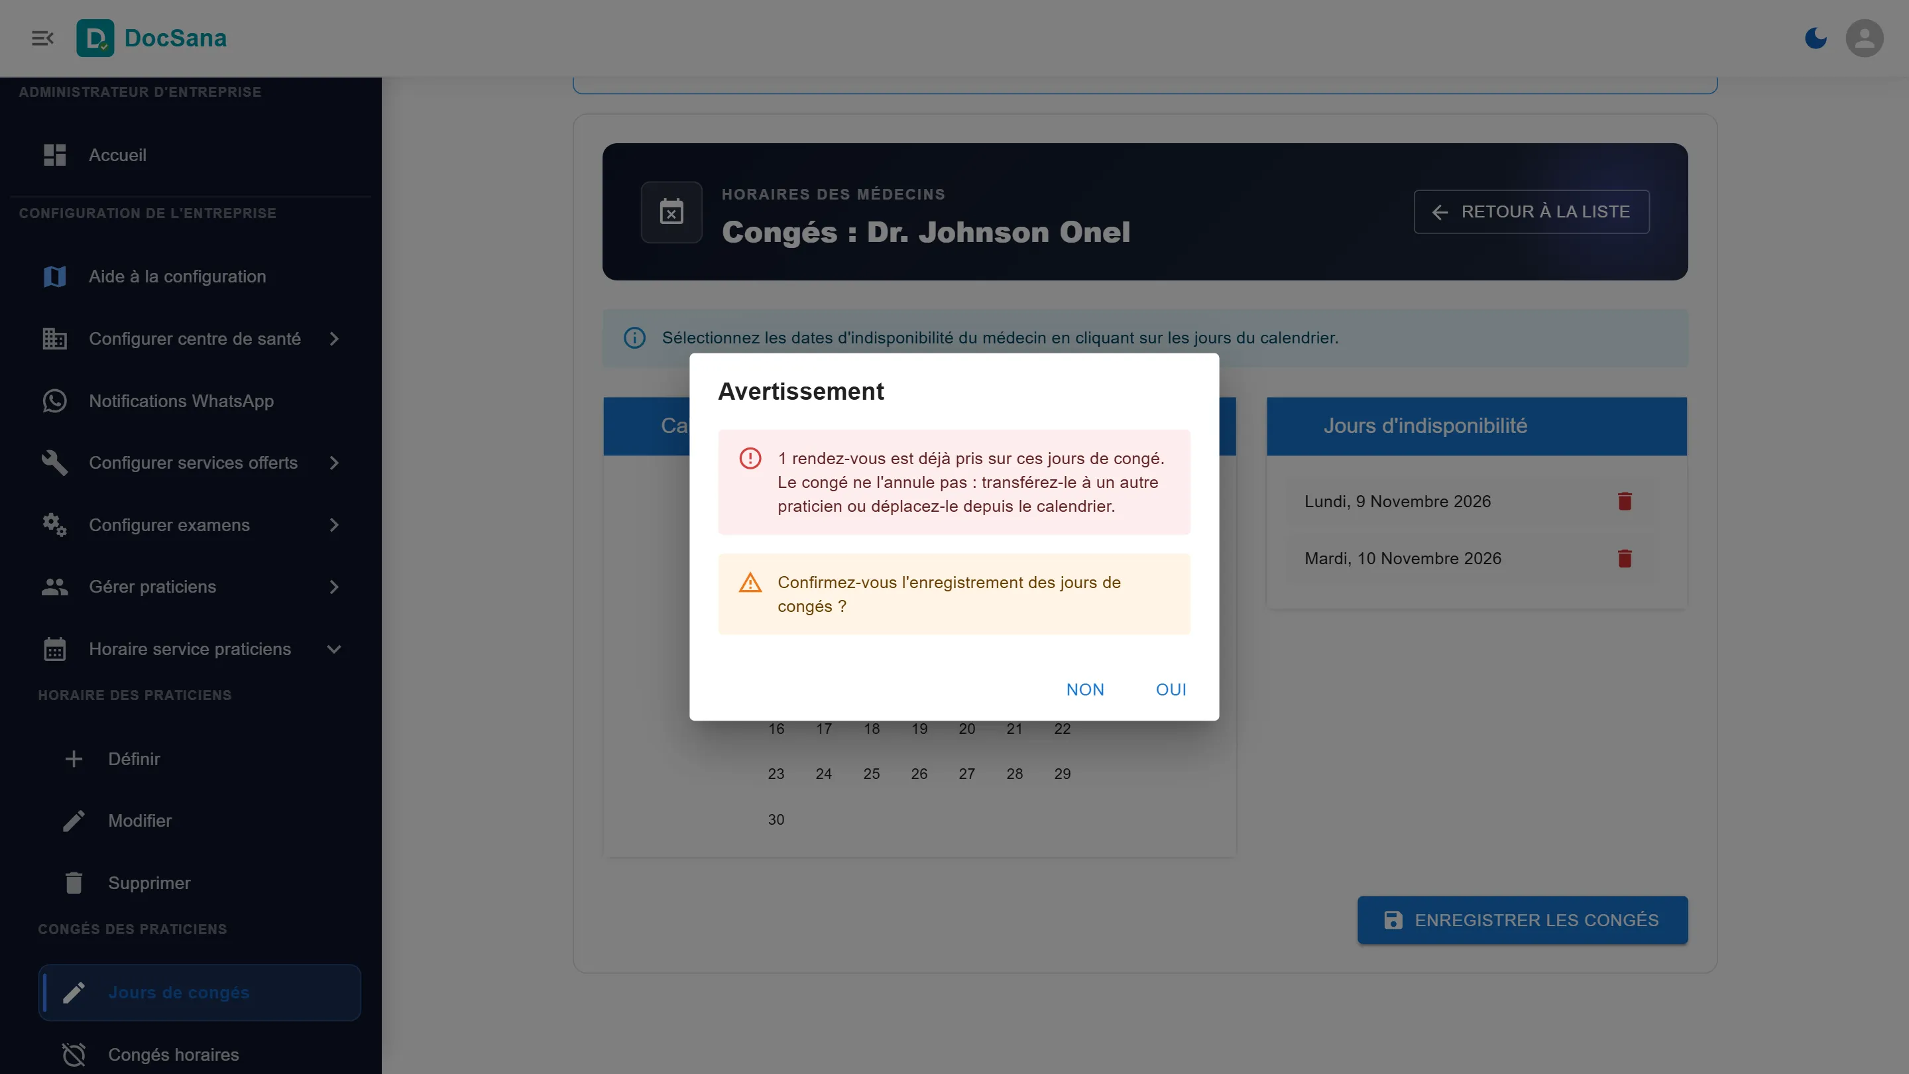This screenshot has height=1074, width=1909.
Task: Click the Modifier pencil icon
Action: [74, 821]
